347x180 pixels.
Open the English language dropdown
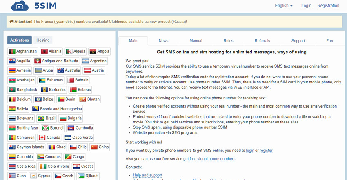(283, 6)
